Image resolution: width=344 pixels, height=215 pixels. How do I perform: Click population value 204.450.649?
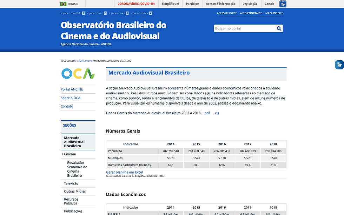point(196,151)
